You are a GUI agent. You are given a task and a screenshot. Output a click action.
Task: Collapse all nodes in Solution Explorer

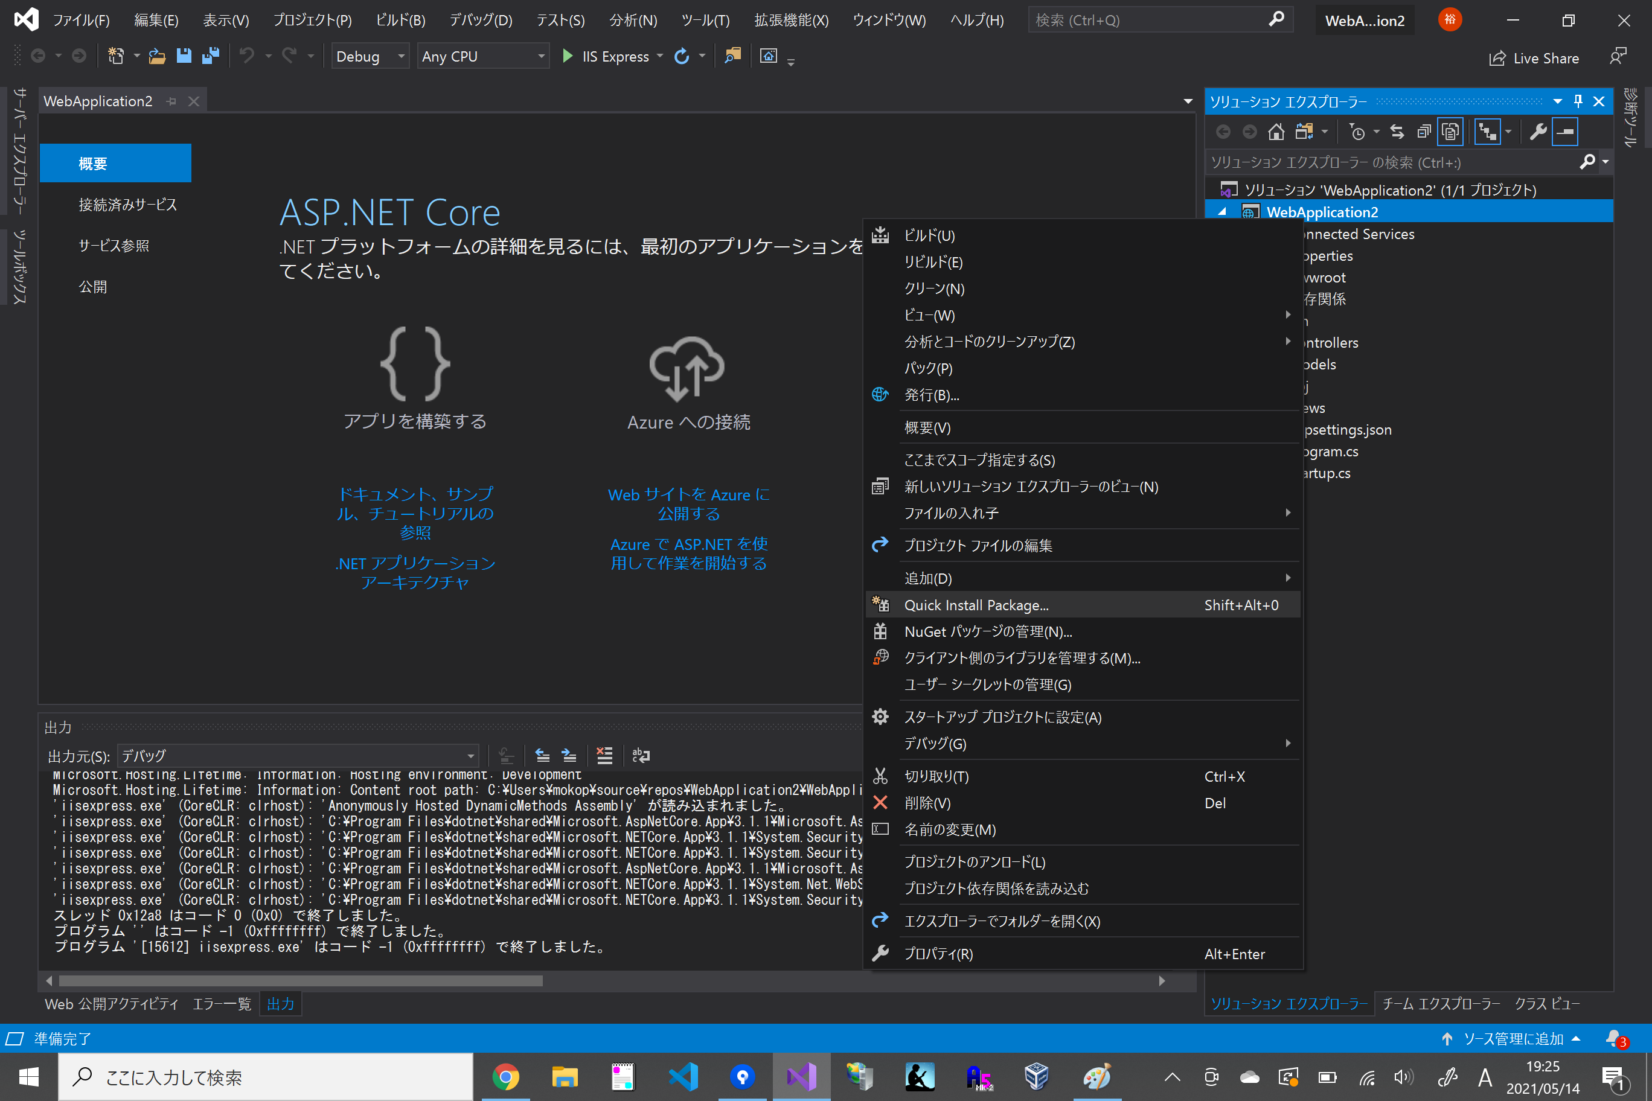click(x=1424, y=132)
